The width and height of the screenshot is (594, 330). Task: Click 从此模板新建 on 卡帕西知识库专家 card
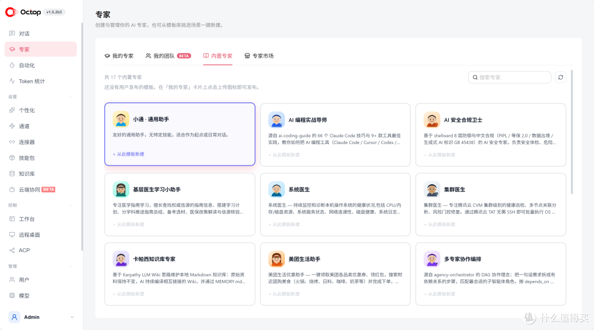click(128, 294)
